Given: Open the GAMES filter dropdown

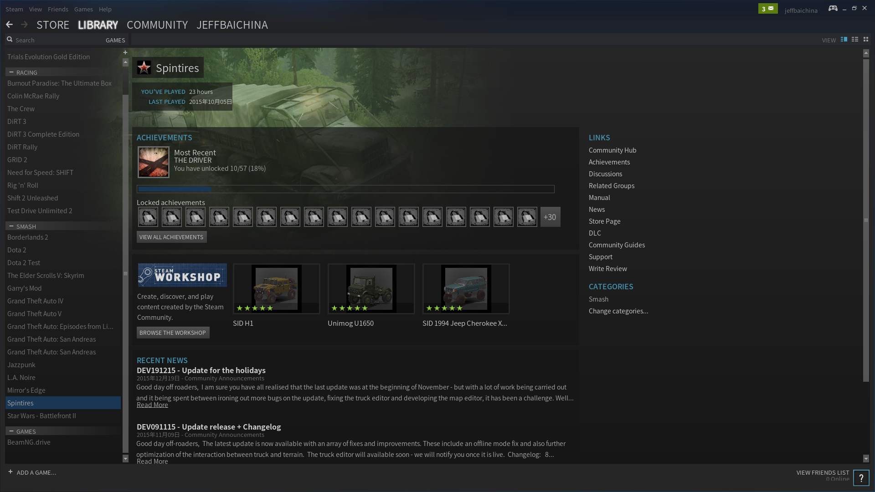Looking at the screenshot, I should 115,40.
